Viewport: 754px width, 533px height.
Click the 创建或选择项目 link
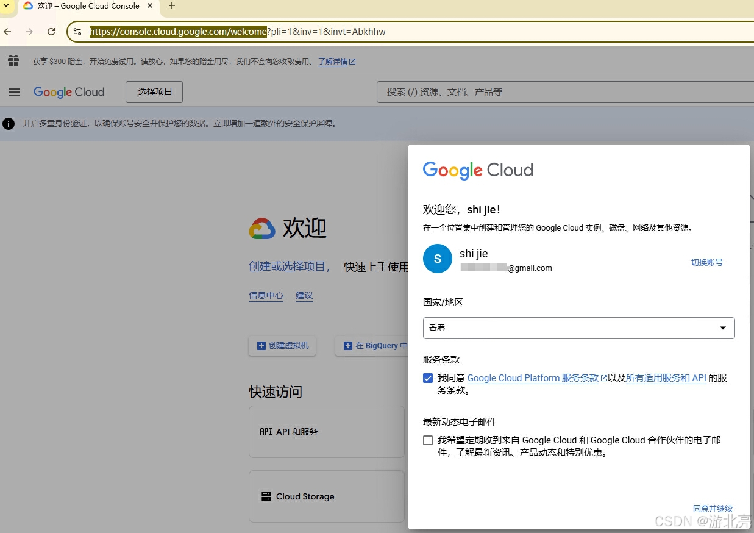point(288,266)
